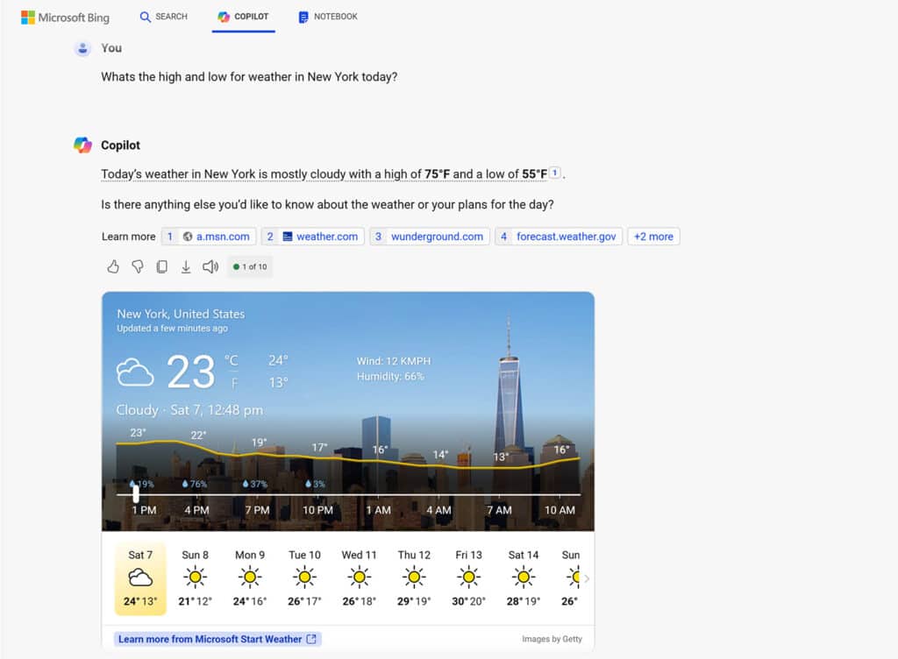Select the 10 AM hour marker
This screenshot has height=659, width=898.
pos(559,510)
